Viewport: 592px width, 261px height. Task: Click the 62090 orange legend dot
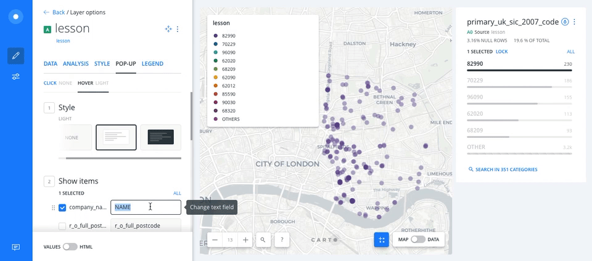pos(216,78)
